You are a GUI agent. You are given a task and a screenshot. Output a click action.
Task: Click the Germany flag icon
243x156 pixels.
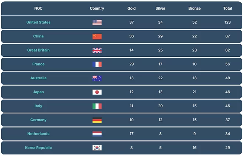tap(97, 120)
